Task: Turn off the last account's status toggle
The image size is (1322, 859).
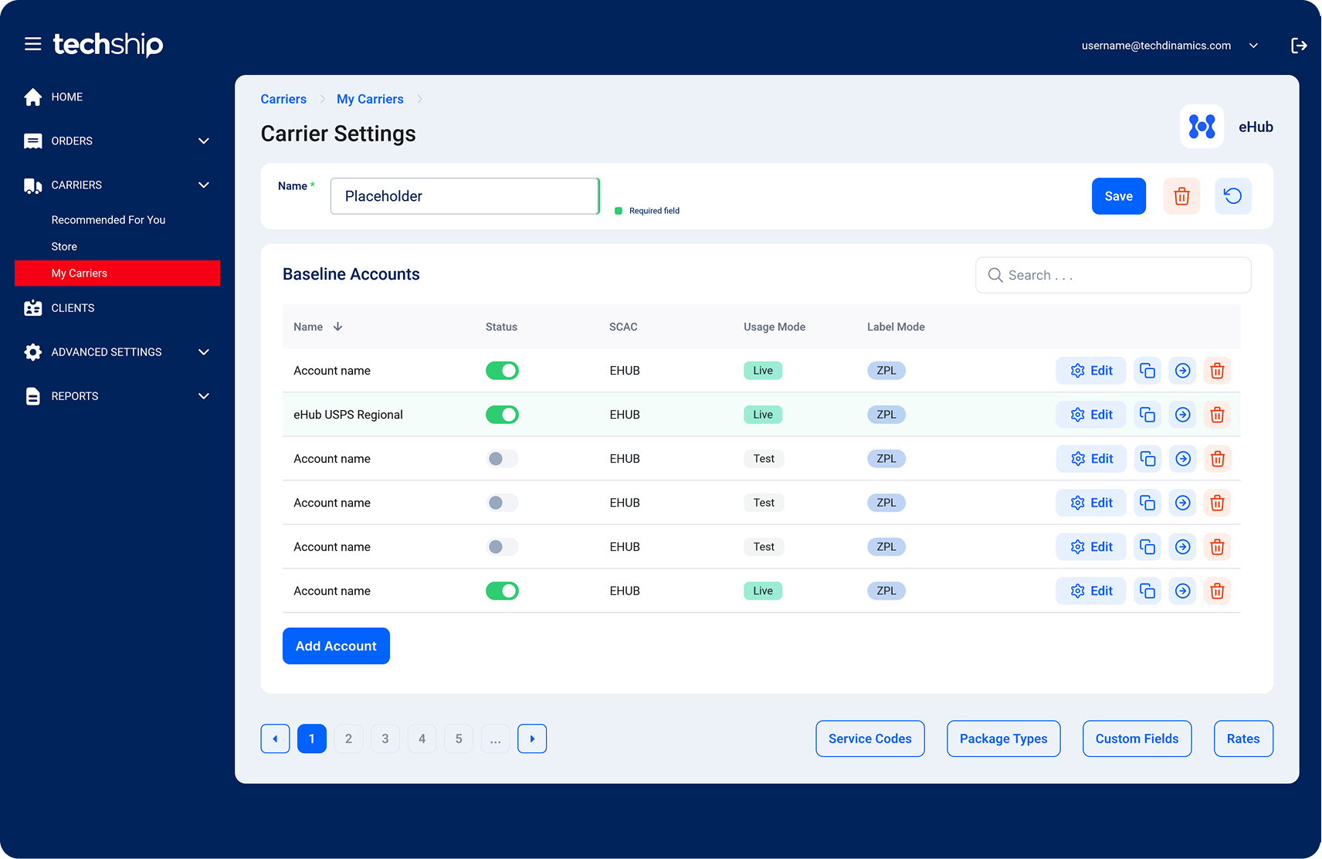Action: pyautogui.click(x=502, y=590)
